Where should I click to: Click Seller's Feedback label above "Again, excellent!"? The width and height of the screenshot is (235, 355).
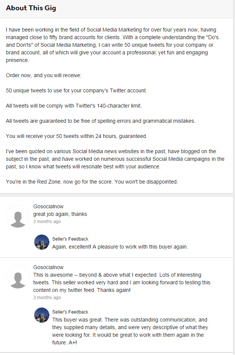pyautogui.click(x=70, y=239)
